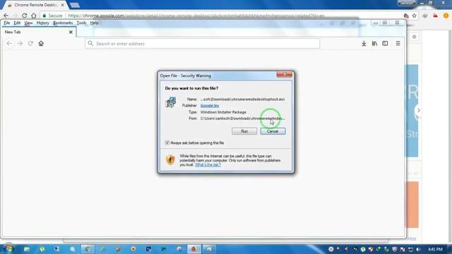Focus the Firefox 'Search or enter address' field

[x=203, y=44]
